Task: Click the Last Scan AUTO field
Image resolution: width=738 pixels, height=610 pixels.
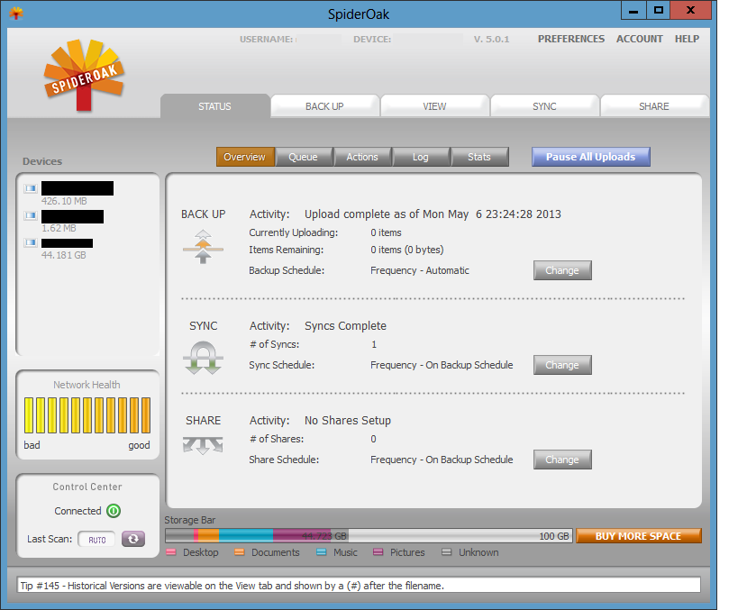Action: click(x=97, y=540)
